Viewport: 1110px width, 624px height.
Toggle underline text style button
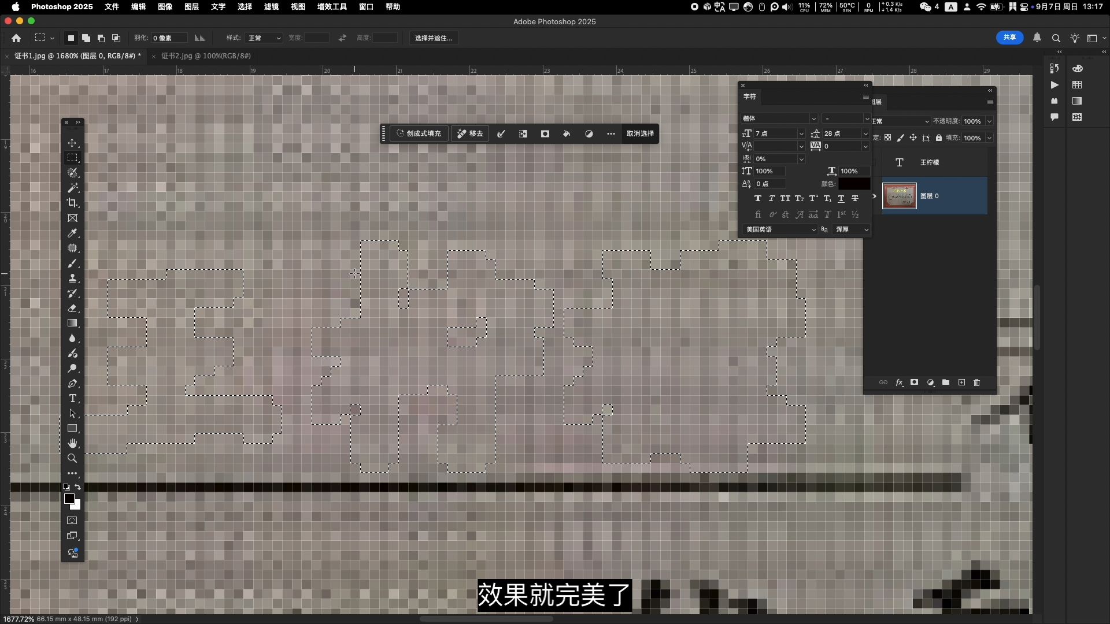tap(841, 198)
